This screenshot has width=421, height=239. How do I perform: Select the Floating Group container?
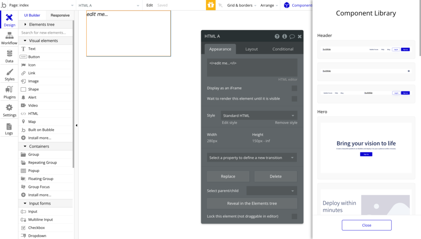pos(46,178)
